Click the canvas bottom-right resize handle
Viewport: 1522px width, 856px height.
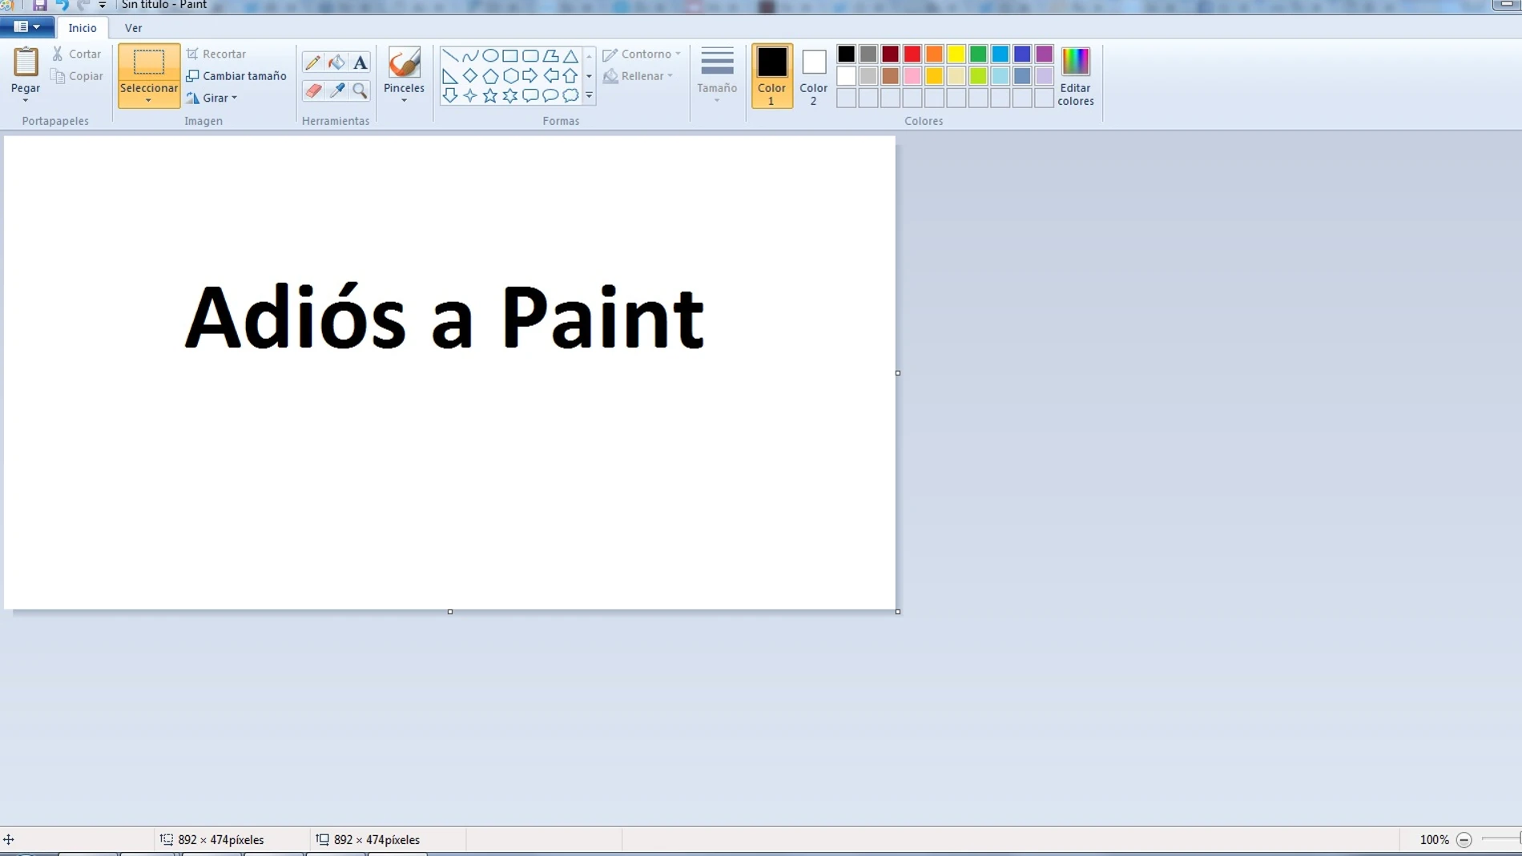898,612
